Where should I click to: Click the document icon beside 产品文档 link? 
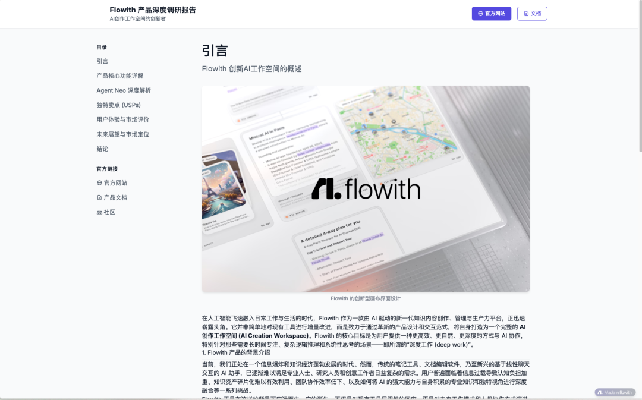point(99,197)
